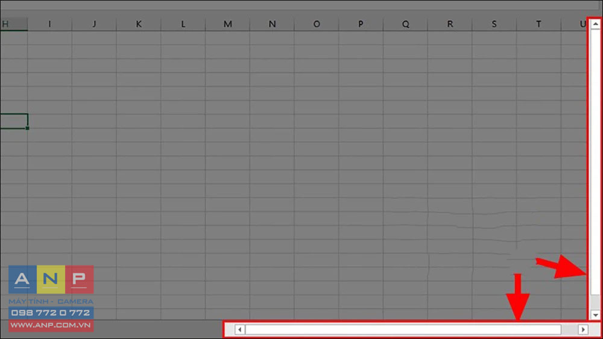Image resolution: width=603 pixels, height=339 pixels.
Task: Click the vertical scrollbar up arrow
Action: click(595, 24)
